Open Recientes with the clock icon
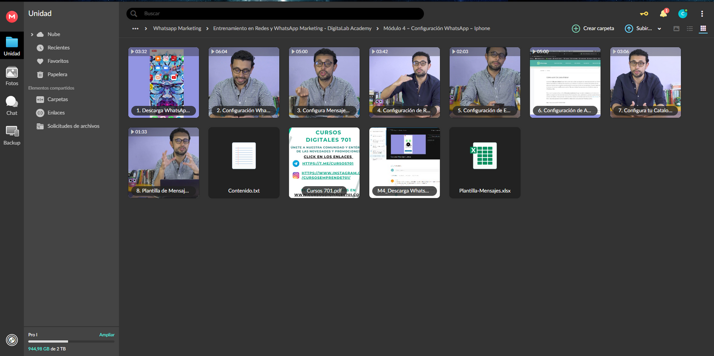Viewport: 714px width, 356px height. (40, 48)
